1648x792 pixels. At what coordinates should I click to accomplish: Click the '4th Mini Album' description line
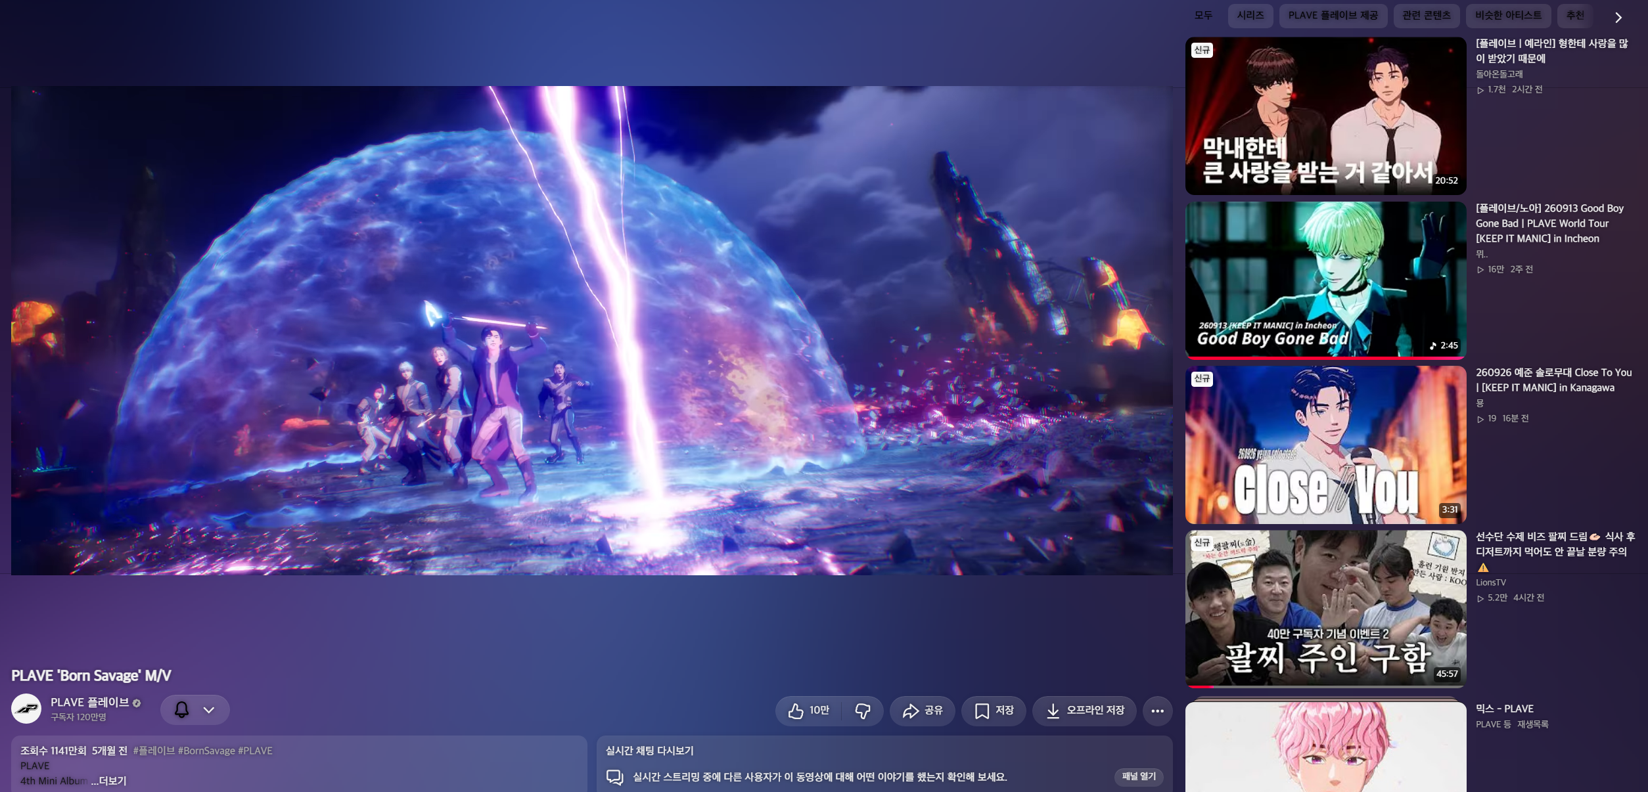pyautogui.click(x=54, y=781)
